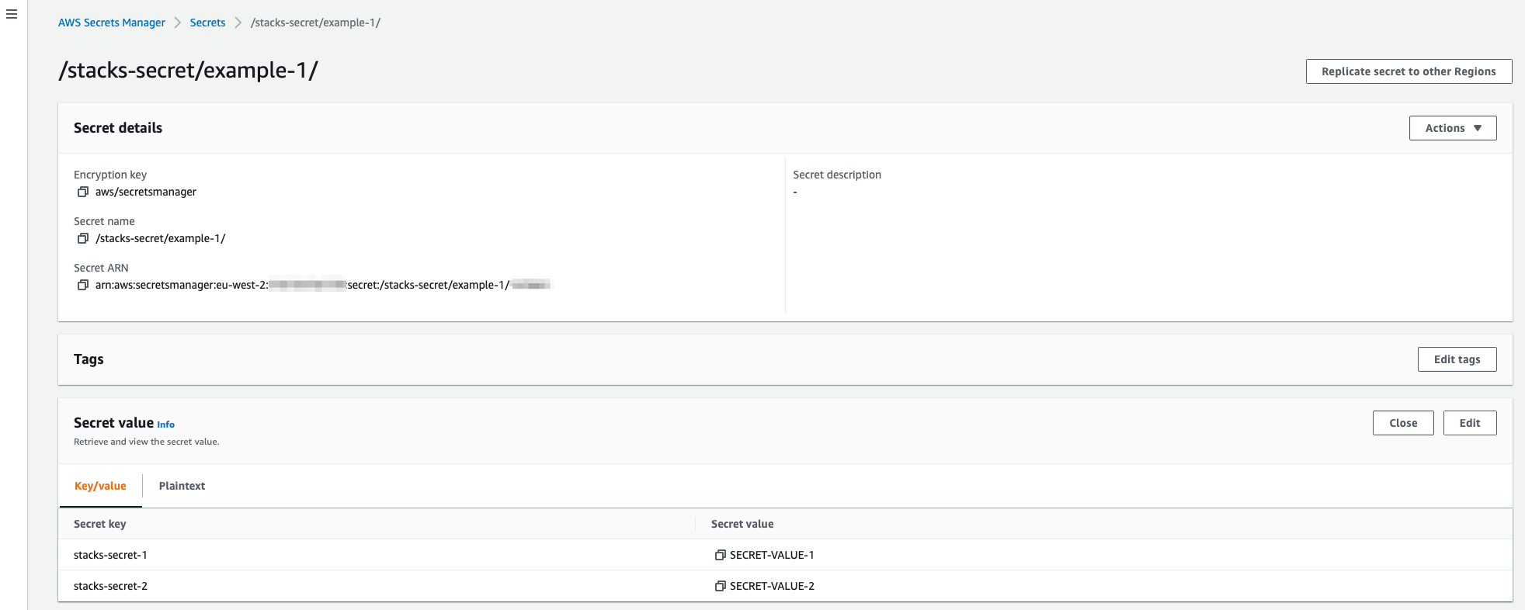Click the Edit tags button

(x=1457, y=359)
